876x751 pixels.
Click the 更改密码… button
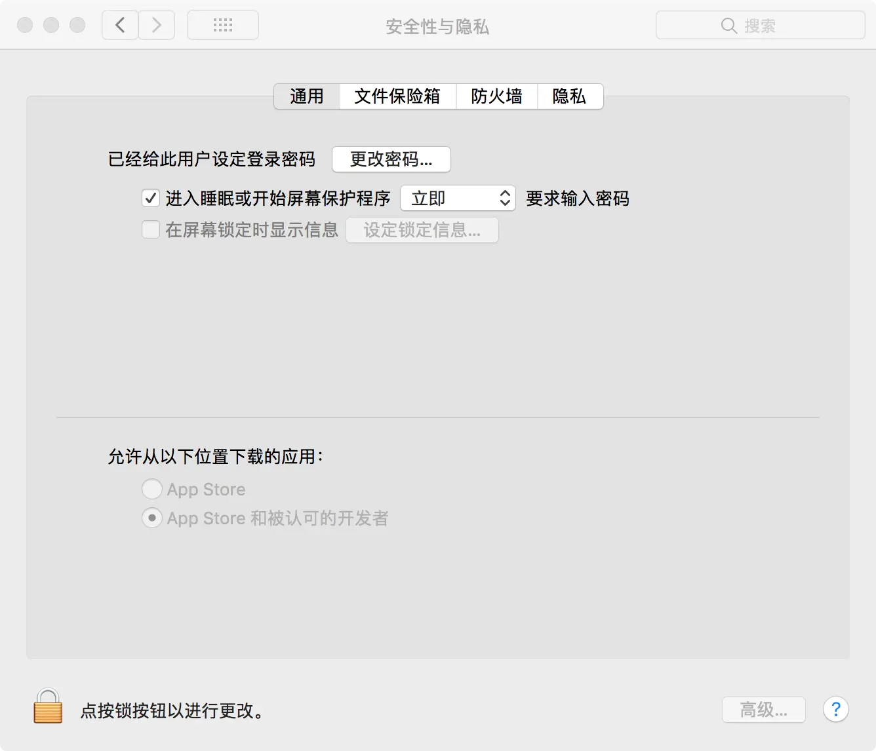tap(391, 159)
